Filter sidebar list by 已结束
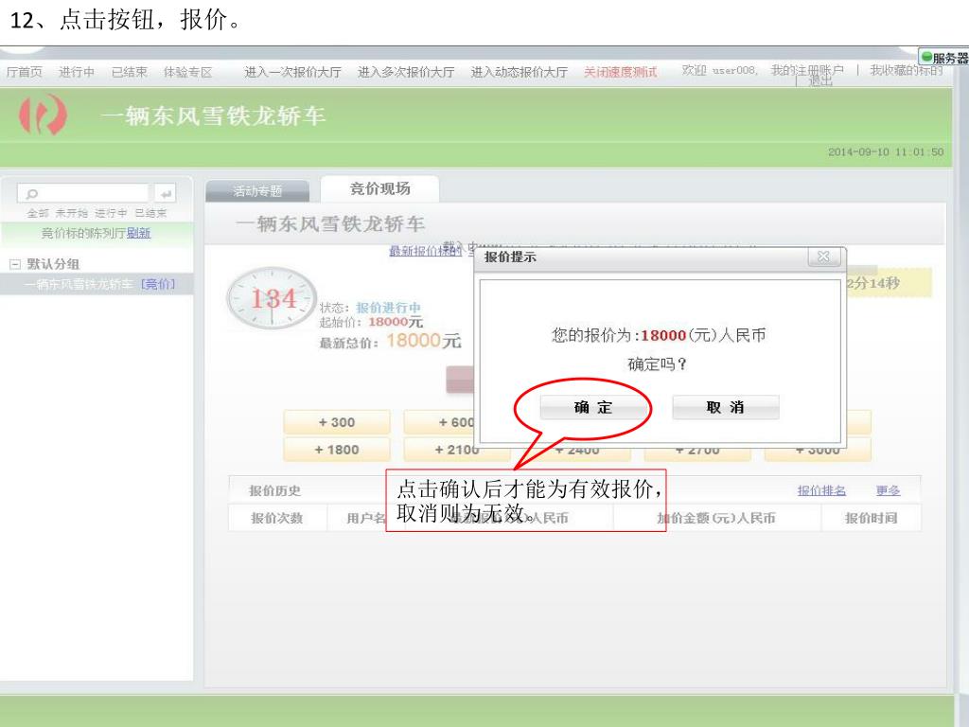The width and height of the screenshot is (969, 727). pyautogui.click(x=150, y=213)
